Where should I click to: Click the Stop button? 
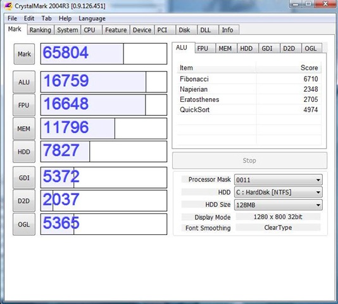pyautogui.click(x=249, y=160)
